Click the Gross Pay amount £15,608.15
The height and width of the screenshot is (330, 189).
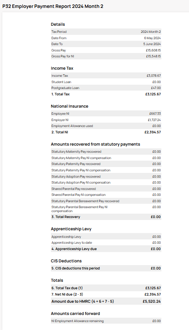153,50
